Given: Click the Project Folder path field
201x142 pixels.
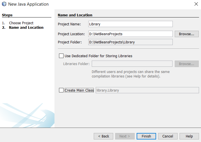Looking at the screenshot, I should [130, 42].
